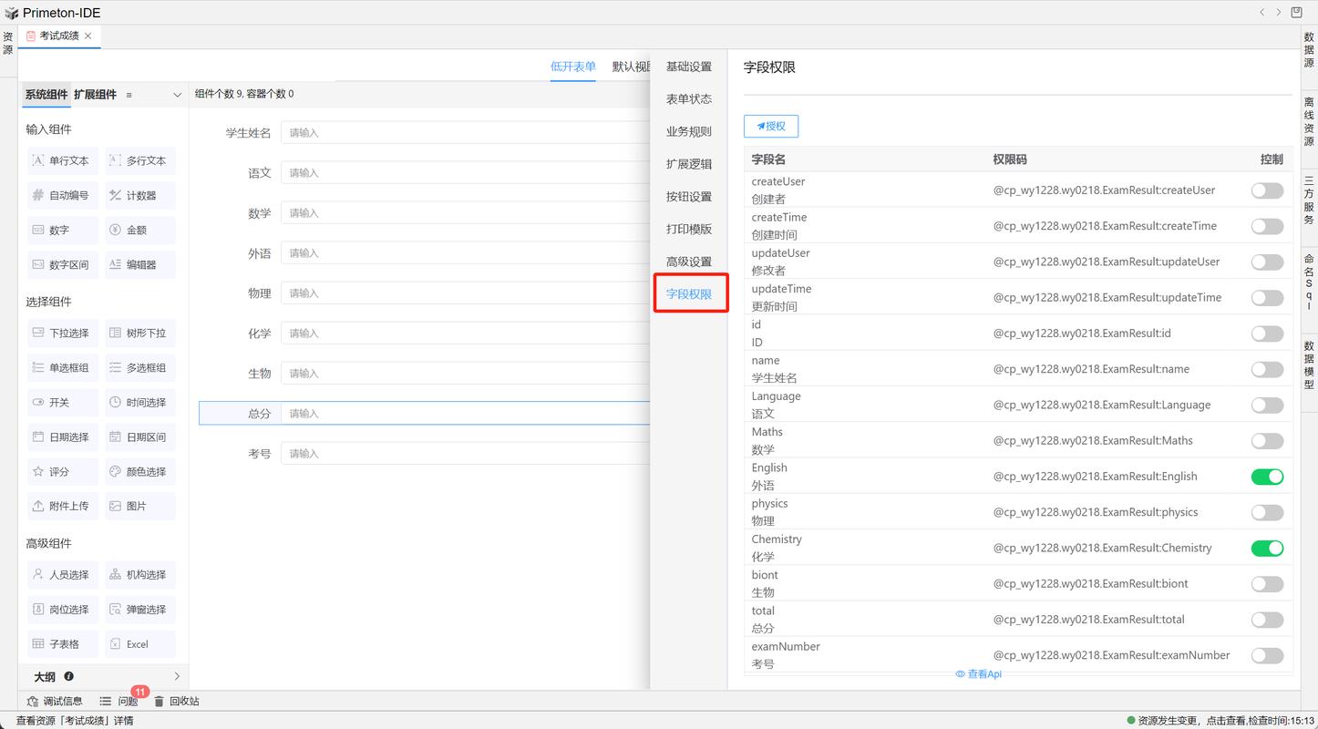The height and width of the screenshot is (729, 1318).
Task: Expand the 大纲 outline section
Action: (179, 676)
